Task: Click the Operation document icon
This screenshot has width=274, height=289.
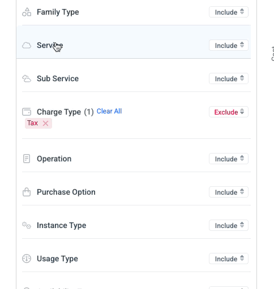Action: click(27, 159)
